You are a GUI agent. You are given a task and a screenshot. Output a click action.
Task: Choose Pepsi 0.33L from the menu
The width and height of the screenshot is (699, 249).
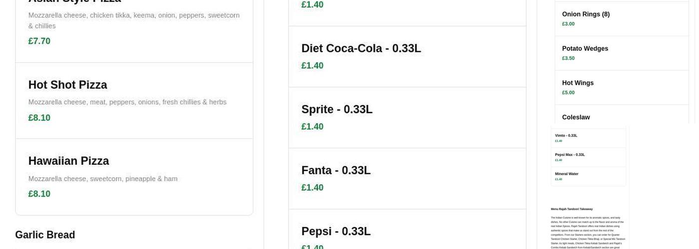[336, 232]
